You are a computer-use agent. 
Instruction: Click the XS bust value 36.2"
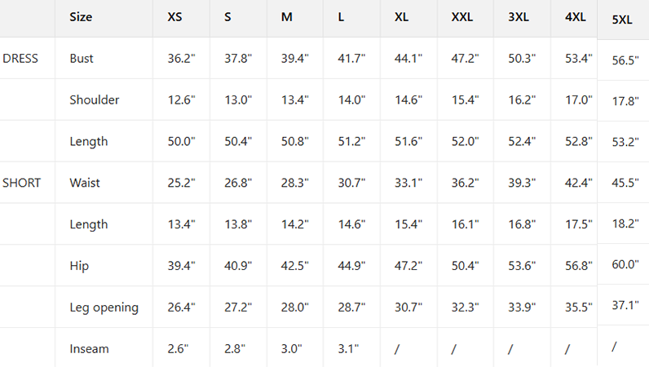(181, 59)
